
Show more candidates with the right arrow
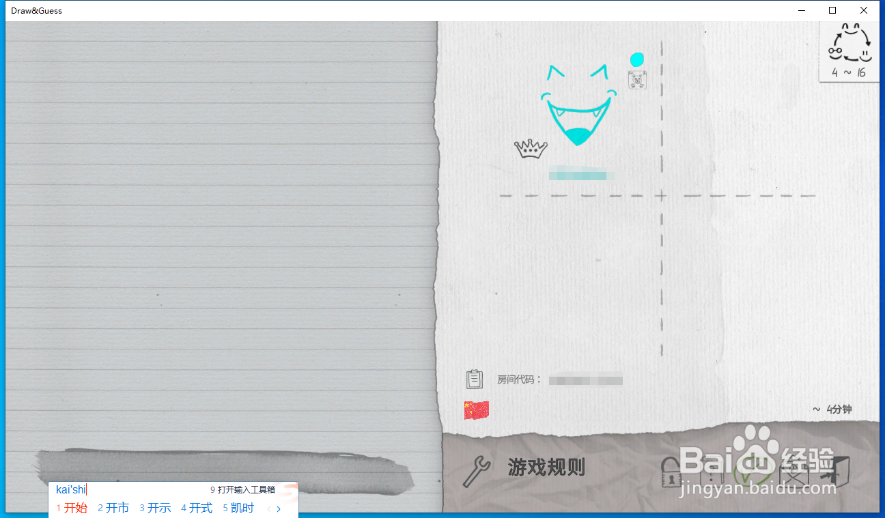pyautogui.click(x=278, y=508)
